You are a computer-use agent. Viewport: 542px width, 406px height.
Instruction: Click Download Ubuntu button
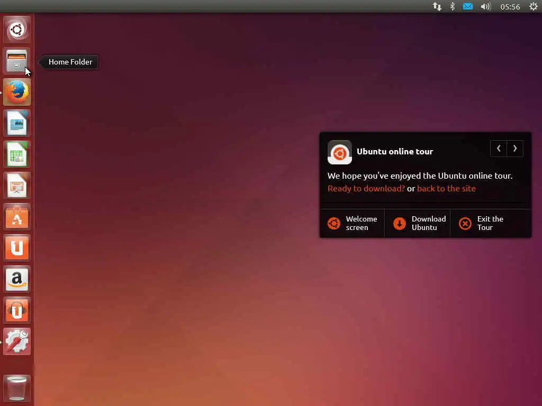click(417, 224)
